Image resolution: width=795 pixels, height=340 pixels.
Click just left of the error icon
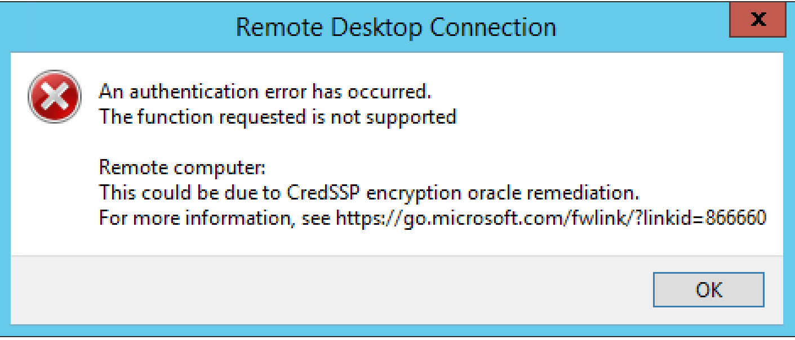pyautogui.click(x=21, y=96)
